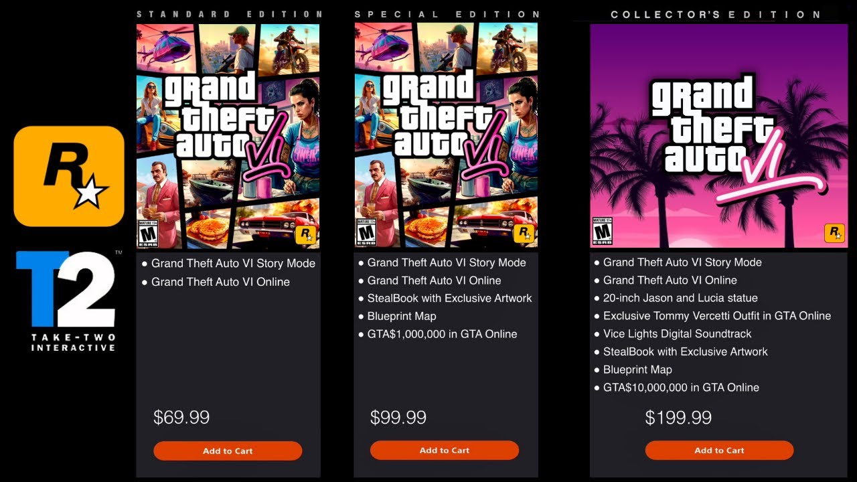This screenshot has width=857, height=482.
Task: Add the Collector's Edition to cart
Action: point(719,450)
